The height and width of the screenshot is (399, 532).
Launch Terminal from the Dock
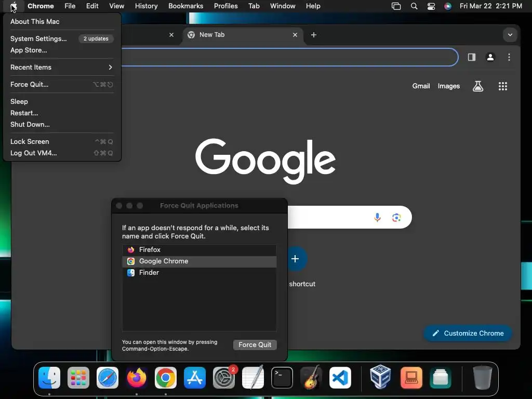[x=282, y=378]
